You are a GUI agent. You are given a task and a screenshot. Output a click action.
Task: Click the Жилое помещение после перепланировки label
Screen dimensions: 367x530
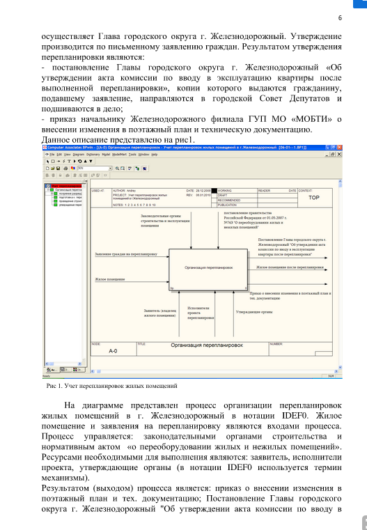pyautogui.click(x=290, y=267)
